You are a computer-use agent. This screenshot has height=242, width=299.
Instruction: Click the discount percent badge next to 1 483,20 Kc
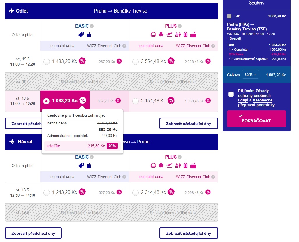tap(82, 61)
